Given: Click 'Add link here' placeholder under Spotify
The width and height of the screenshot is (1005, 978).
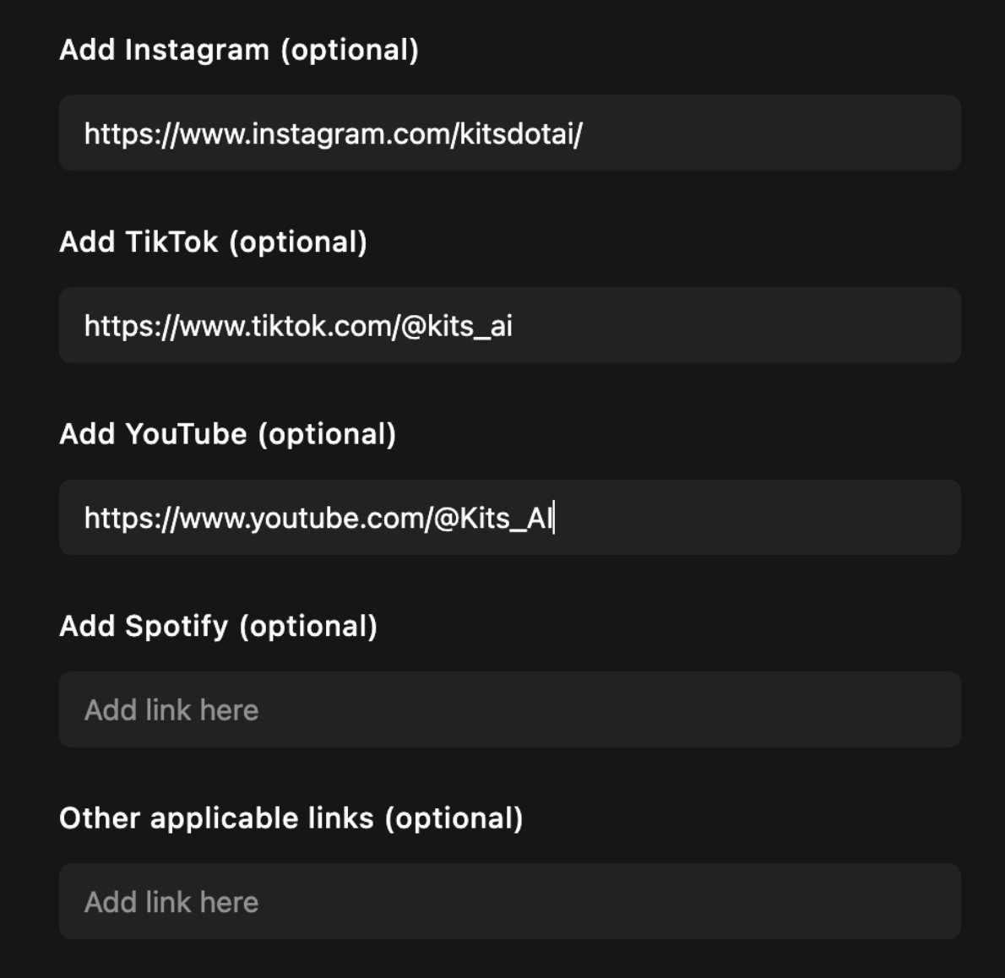Looking at the screenshot, I should point(171,710).
